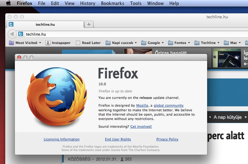The height and width of the screenshot is (164, 248).
Task: Click the Techline folder icon
Action: (197, 43)
